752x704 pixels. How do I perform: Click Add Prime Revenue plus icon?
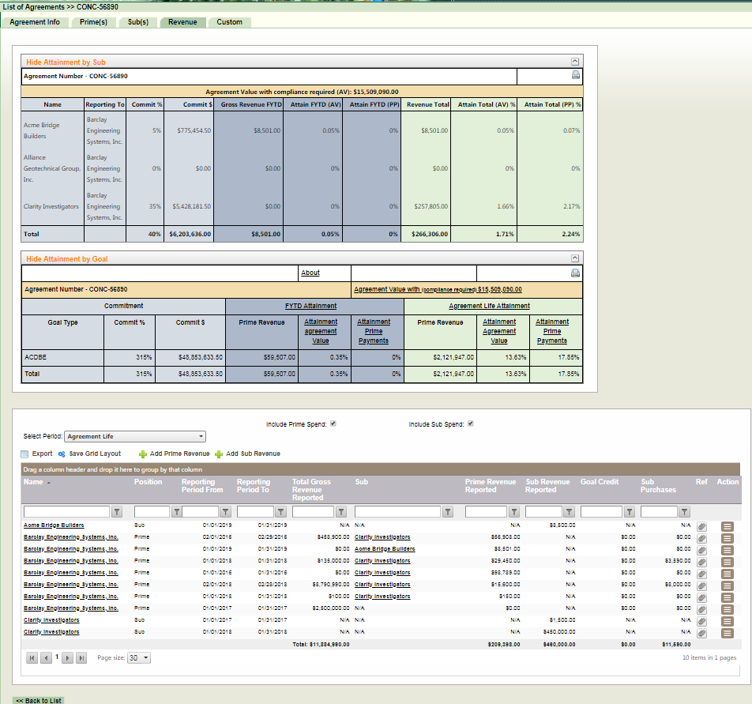[142, 454]
